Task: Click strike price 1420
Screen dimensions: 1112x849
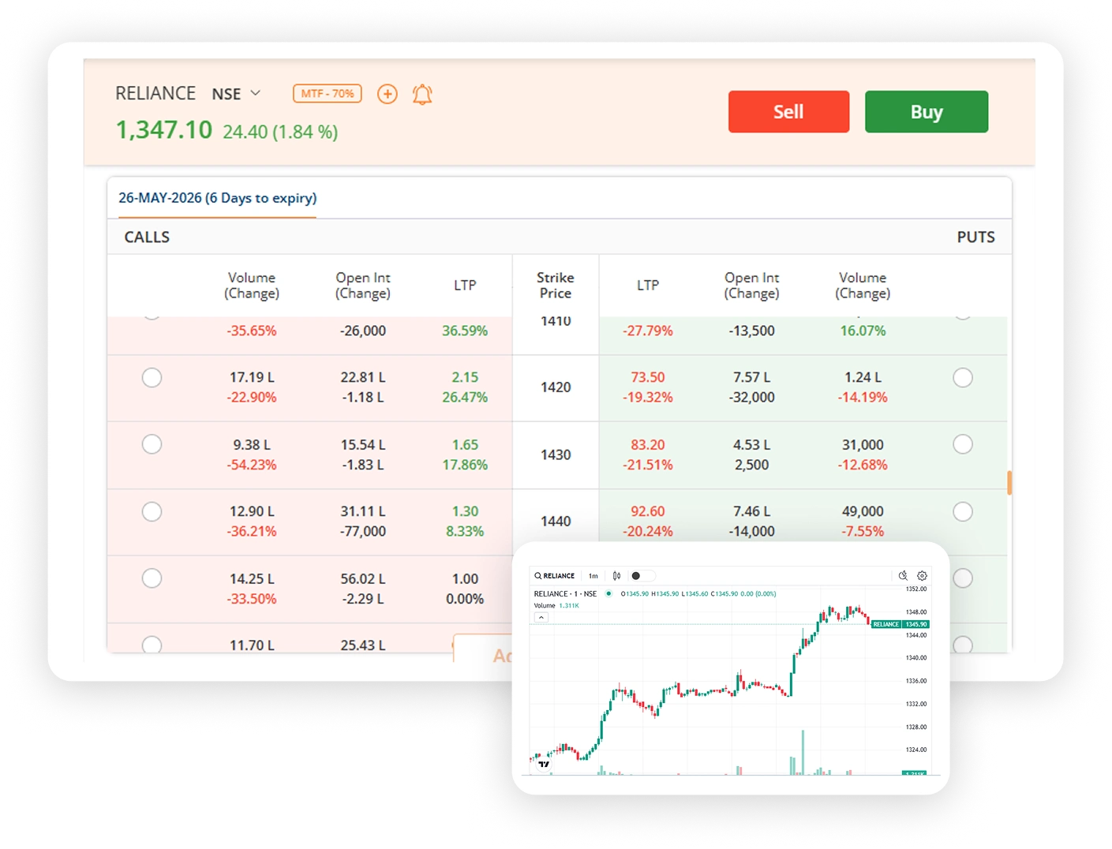Action: (556, 387)
